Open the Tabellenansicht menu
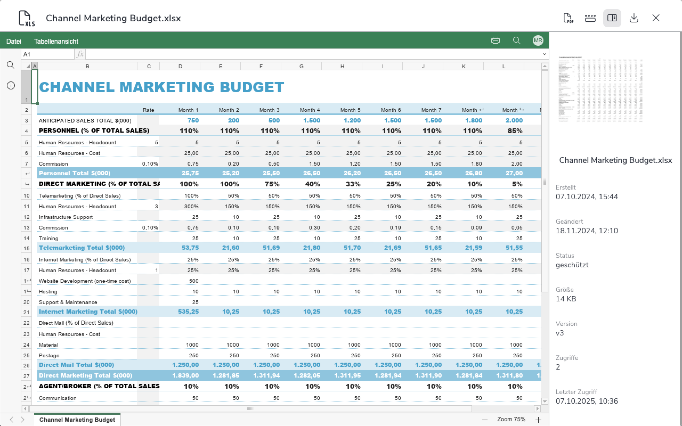 (x=56, y=42)
